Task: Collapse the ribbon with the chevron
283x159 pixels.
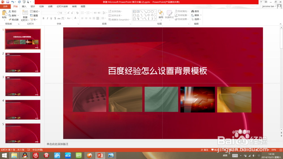Action: click(x=280, y=24)
